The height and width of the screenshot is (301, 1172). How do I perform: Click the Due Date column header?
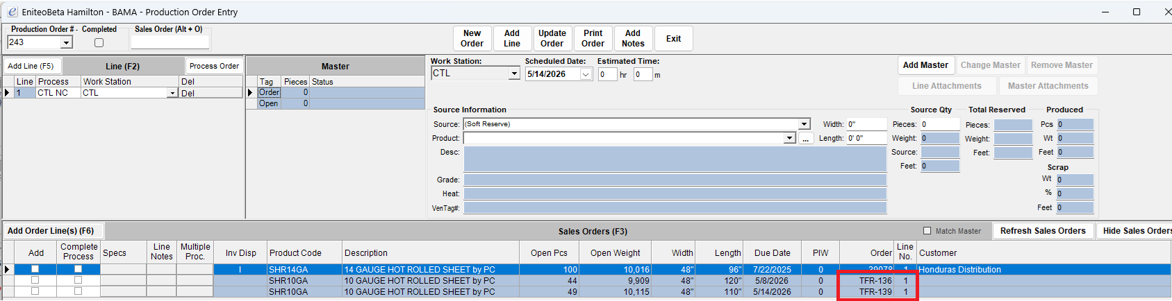pyautogui.click(x=773, y=252)
